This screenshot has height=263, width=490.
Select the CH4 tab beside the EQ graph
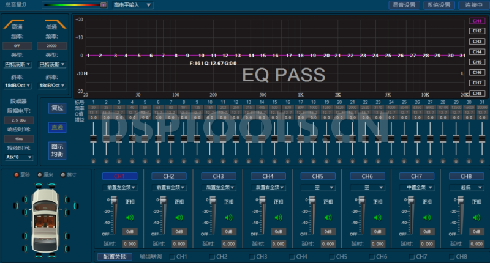point(477,51)
